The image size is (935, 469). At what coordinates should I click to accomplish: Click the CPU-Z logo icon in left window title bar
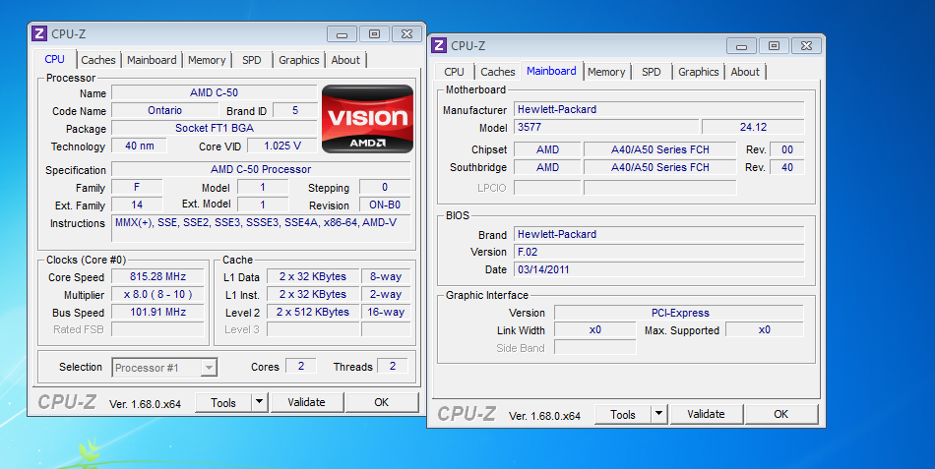pos(39,33)
